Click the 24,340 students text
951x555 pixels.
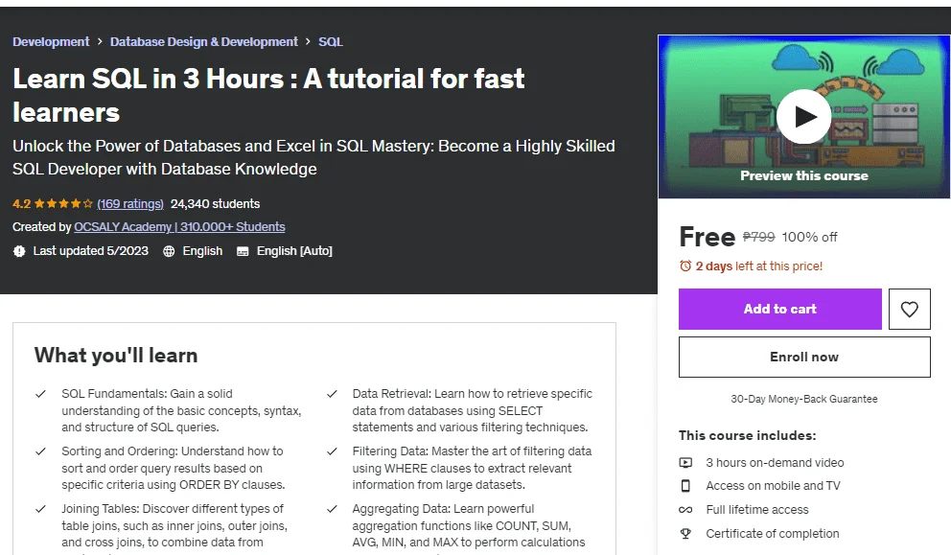215,204
